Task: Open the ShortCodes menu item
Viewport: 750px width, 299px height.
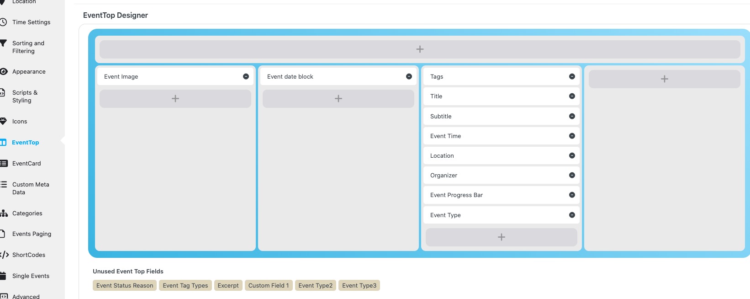Action: point(29,255)
